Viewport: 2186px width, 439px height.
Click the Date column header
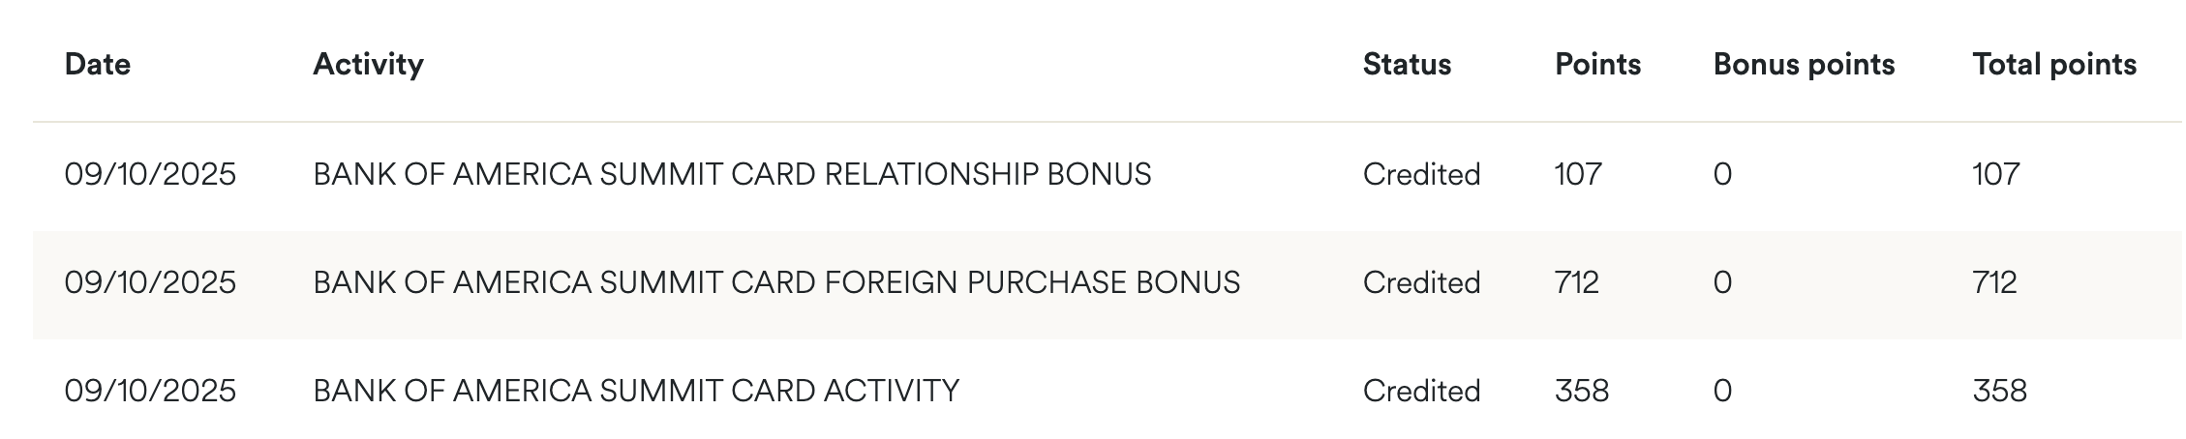point(97,65)
